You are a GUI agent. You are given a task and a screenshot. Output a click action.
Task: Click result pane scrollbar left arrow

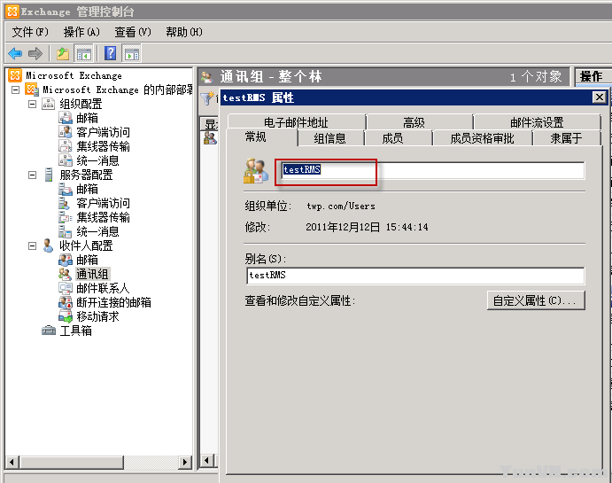tap(207, 461)
